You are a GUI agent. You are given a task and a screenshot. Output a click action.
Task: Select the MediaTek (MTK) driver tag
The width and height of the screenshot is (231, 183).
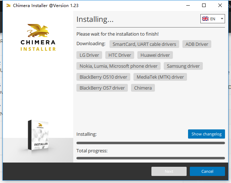click(160, 77)
